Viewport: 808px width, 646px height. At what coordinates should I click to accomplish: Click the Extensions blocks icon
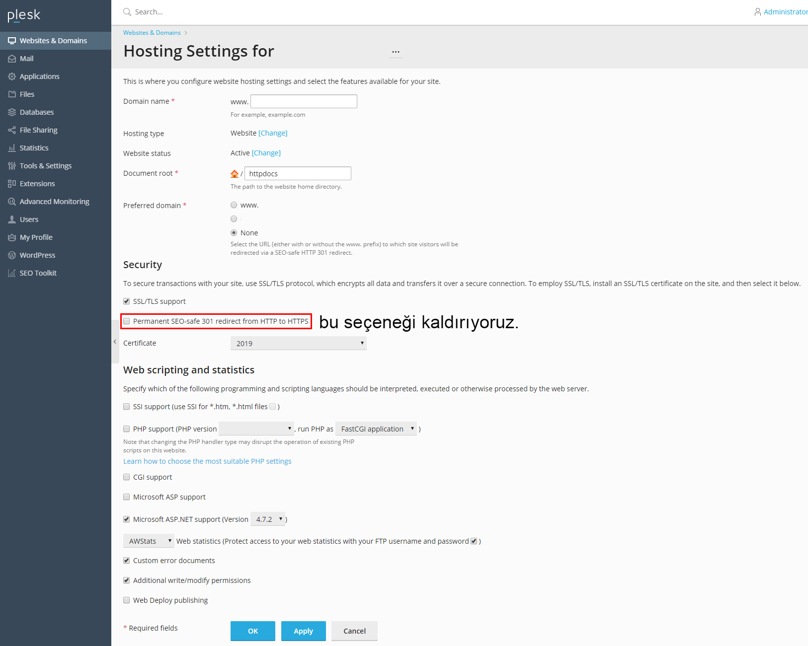(x=12, y=184)
